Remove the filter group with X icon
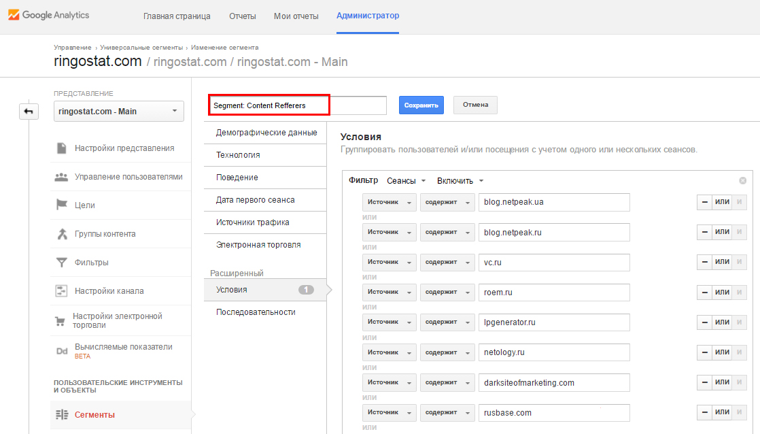This screenshot has height=434, width=760. [x=742, y=180]
